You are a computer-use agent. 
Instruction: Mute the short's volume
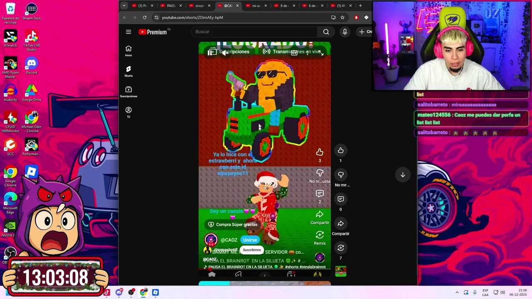225,53
